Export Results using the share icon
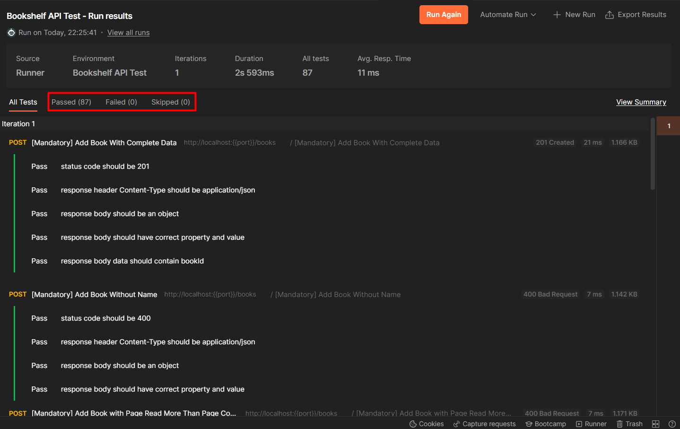680x429 pixels. (635, 14)
